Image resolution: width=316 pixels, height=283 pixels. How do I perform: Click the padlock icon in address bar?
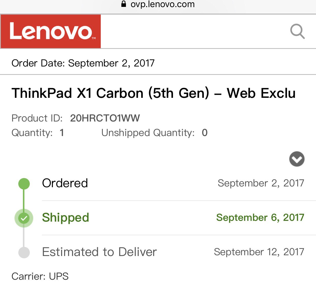click(x=124, y=4)
